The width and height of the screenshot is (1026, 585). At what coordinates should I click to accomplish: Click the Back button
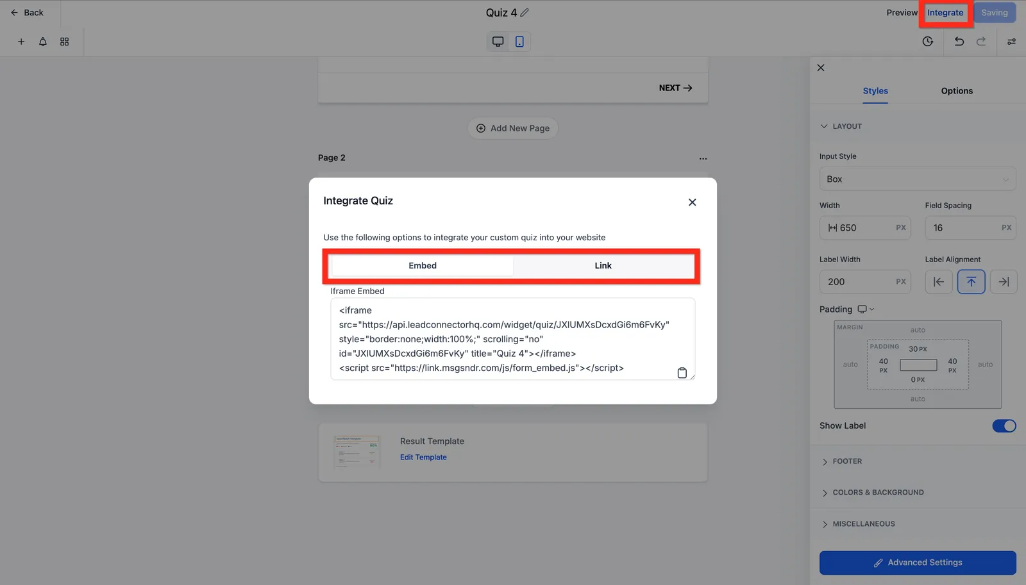click(27, 13)
